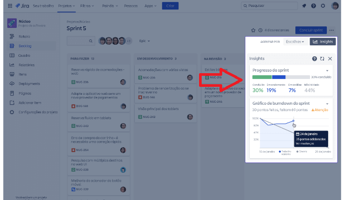Click the Atenção warning label
Image resolution: width=347 pixels, height=200 pixels.
(x=320, y=110)
